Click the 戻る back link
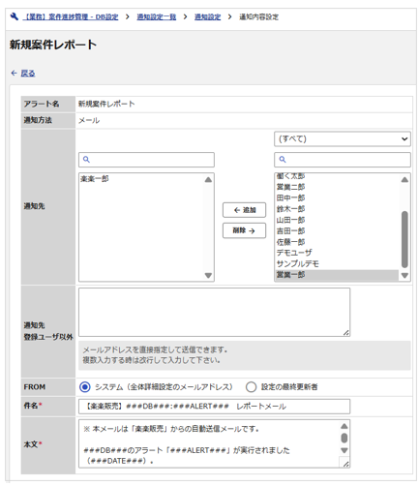Image resolution: width=419 pixels, height=486 pixels. (x=28, y=74)
